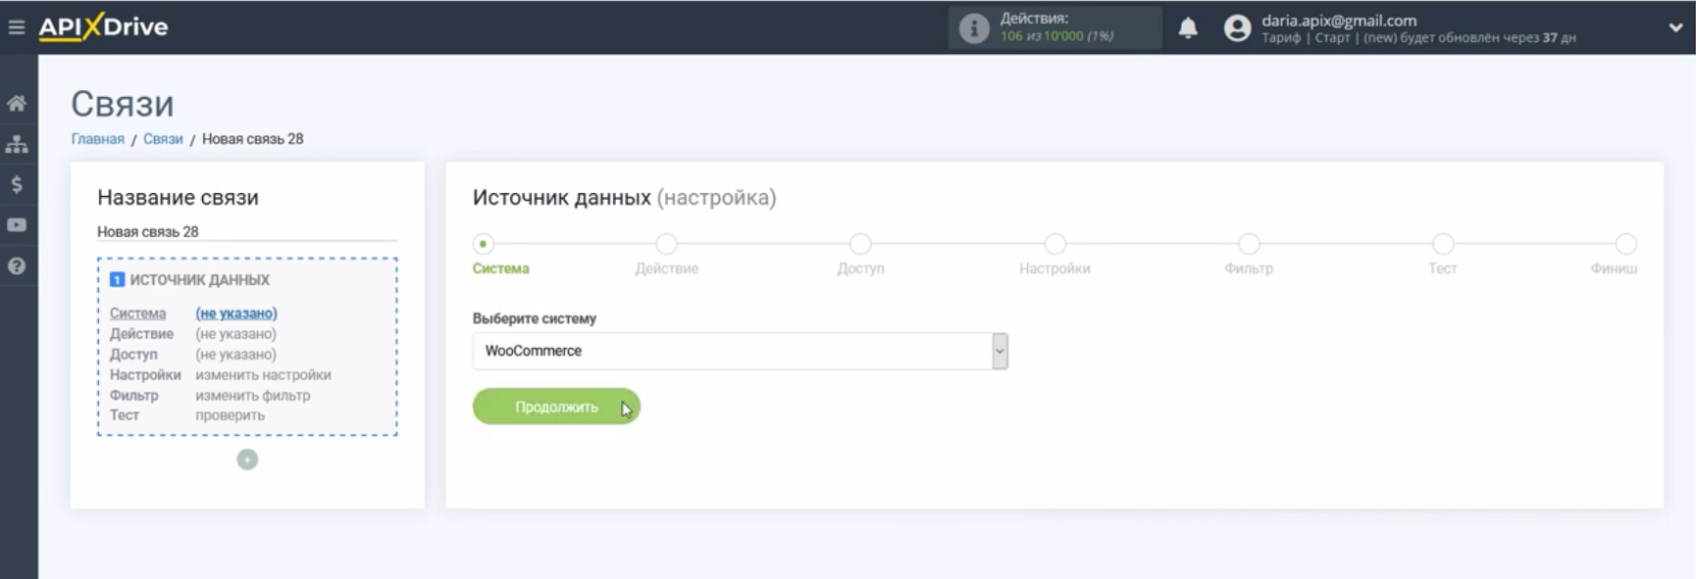Click the Доступ row in source block
Image resolution: width=1696 pixels, height=579 pixels.
[x=193, y=355]
